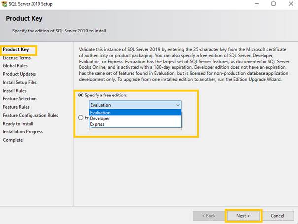Click the Cancel button
The image size is (298, 224).
[x=277, y=216]
